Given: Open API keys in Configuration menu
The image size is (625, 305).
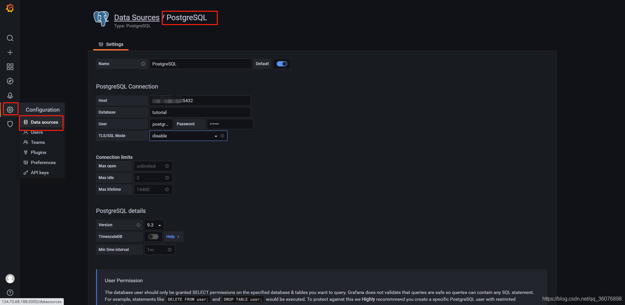Looking at the screenshot, I should point(40,173).
